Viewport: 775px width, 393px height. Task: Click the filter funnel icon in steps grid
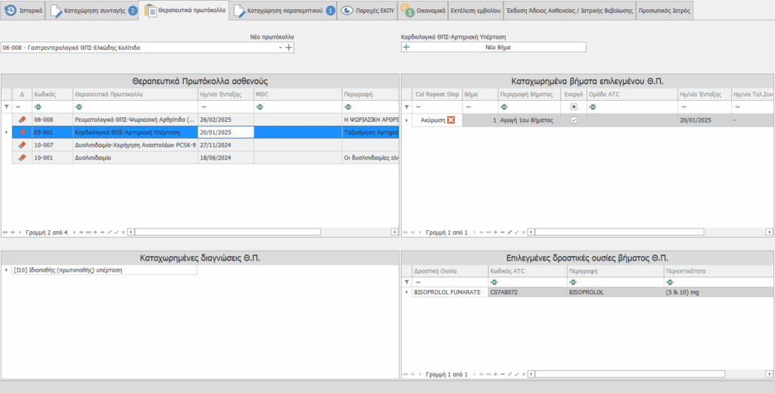[406, 107]
